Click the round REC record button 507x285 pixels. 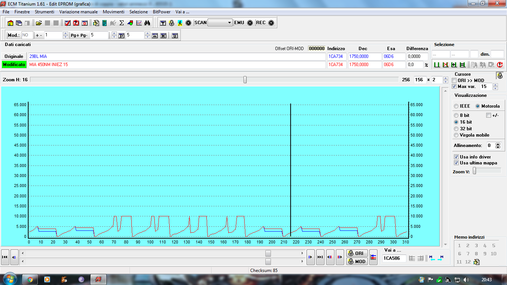coord(271,23)
